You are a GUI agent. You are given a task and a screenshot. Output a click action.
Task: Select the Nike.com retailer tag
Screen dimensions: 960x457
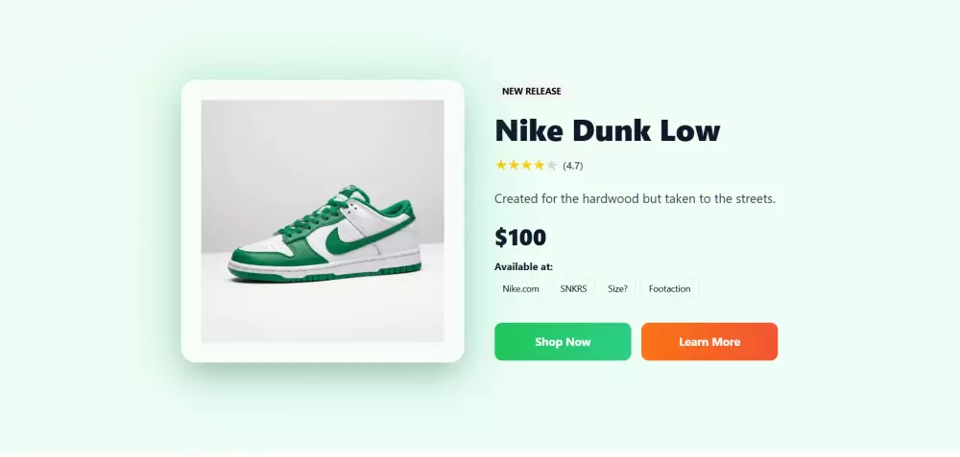click(x=521, y=288)
